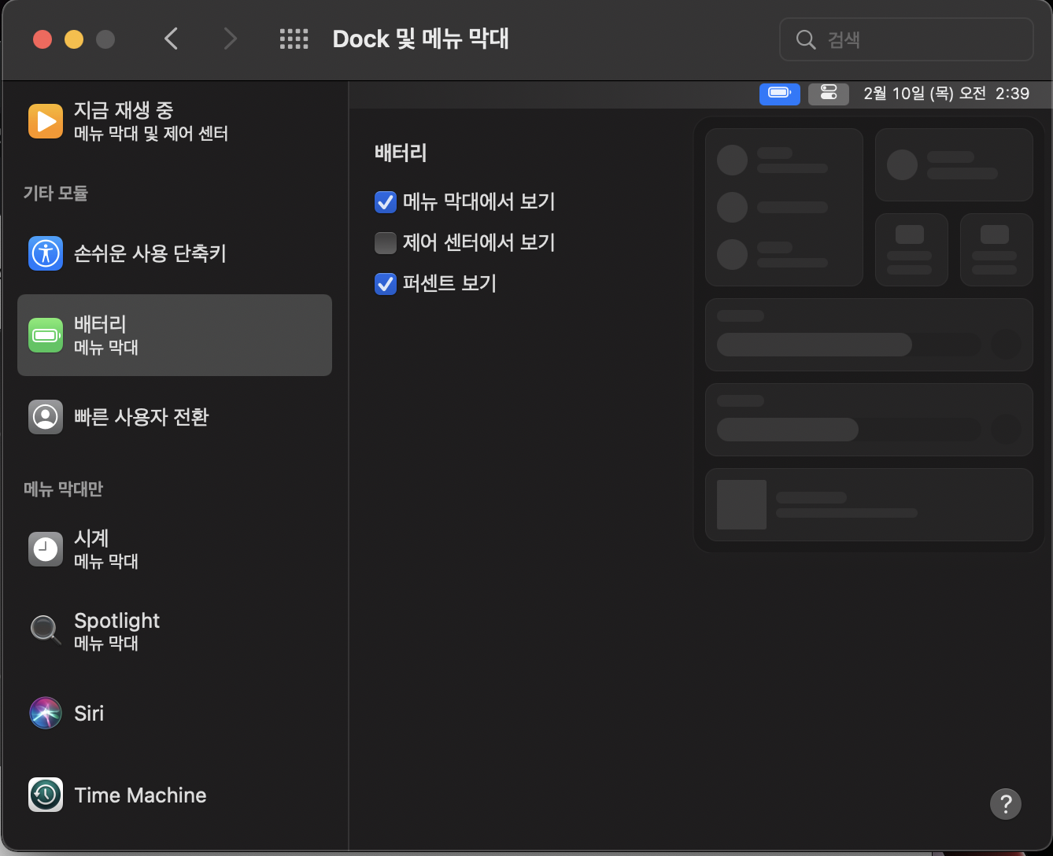Image resolution: width=1053 pixels, height=856 pixels.
Task: Click the Control Center icon in preview
Action: [x=829, y=94]
